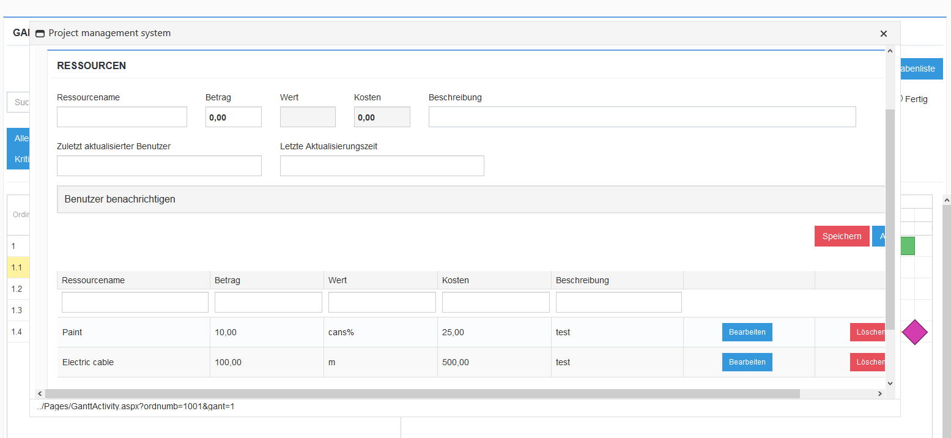
Task: Click the 500,00 cost cell
Action: (494, 362)
